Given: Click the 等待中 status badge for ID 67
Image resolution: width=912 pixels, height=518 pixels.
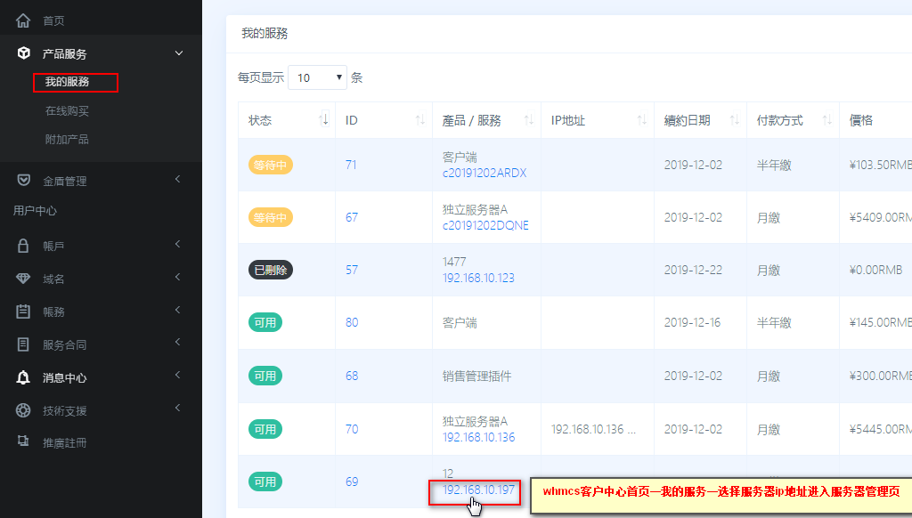Looking at the screenshot, I should click(x=271, y=217).
